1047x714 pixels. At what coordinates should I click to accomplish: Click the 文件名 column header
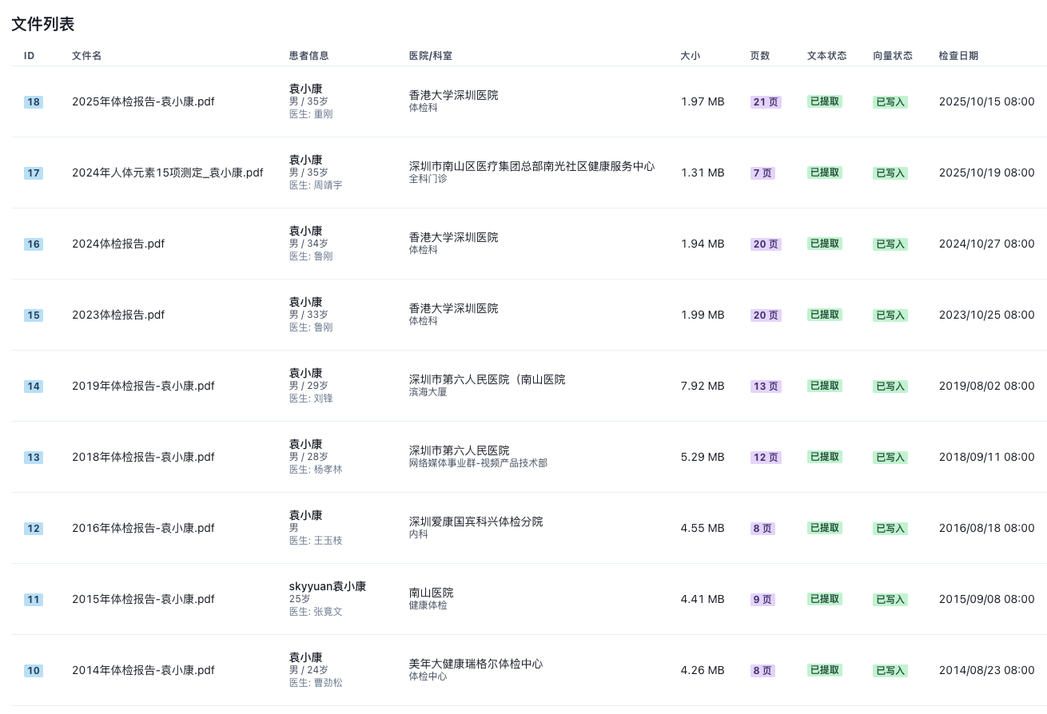pos(86,55)
